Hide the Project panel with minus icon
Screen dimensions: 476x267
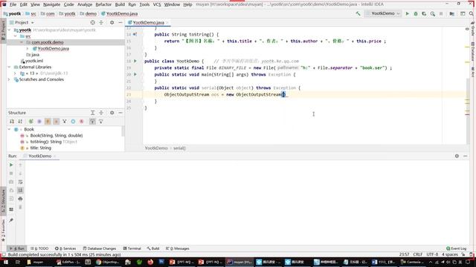click(120, 22)
